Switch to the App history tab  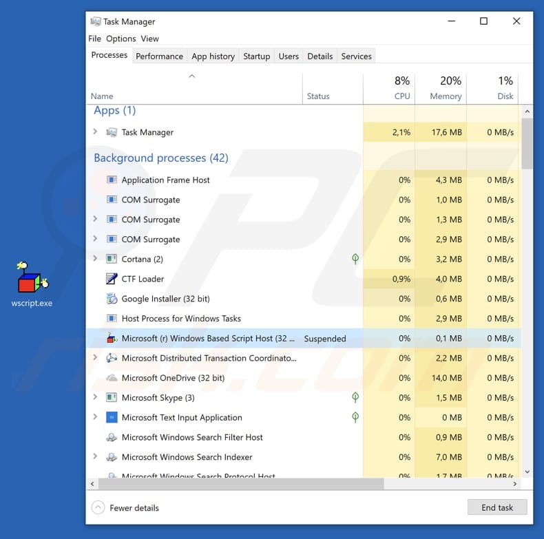tap(213, 56)
